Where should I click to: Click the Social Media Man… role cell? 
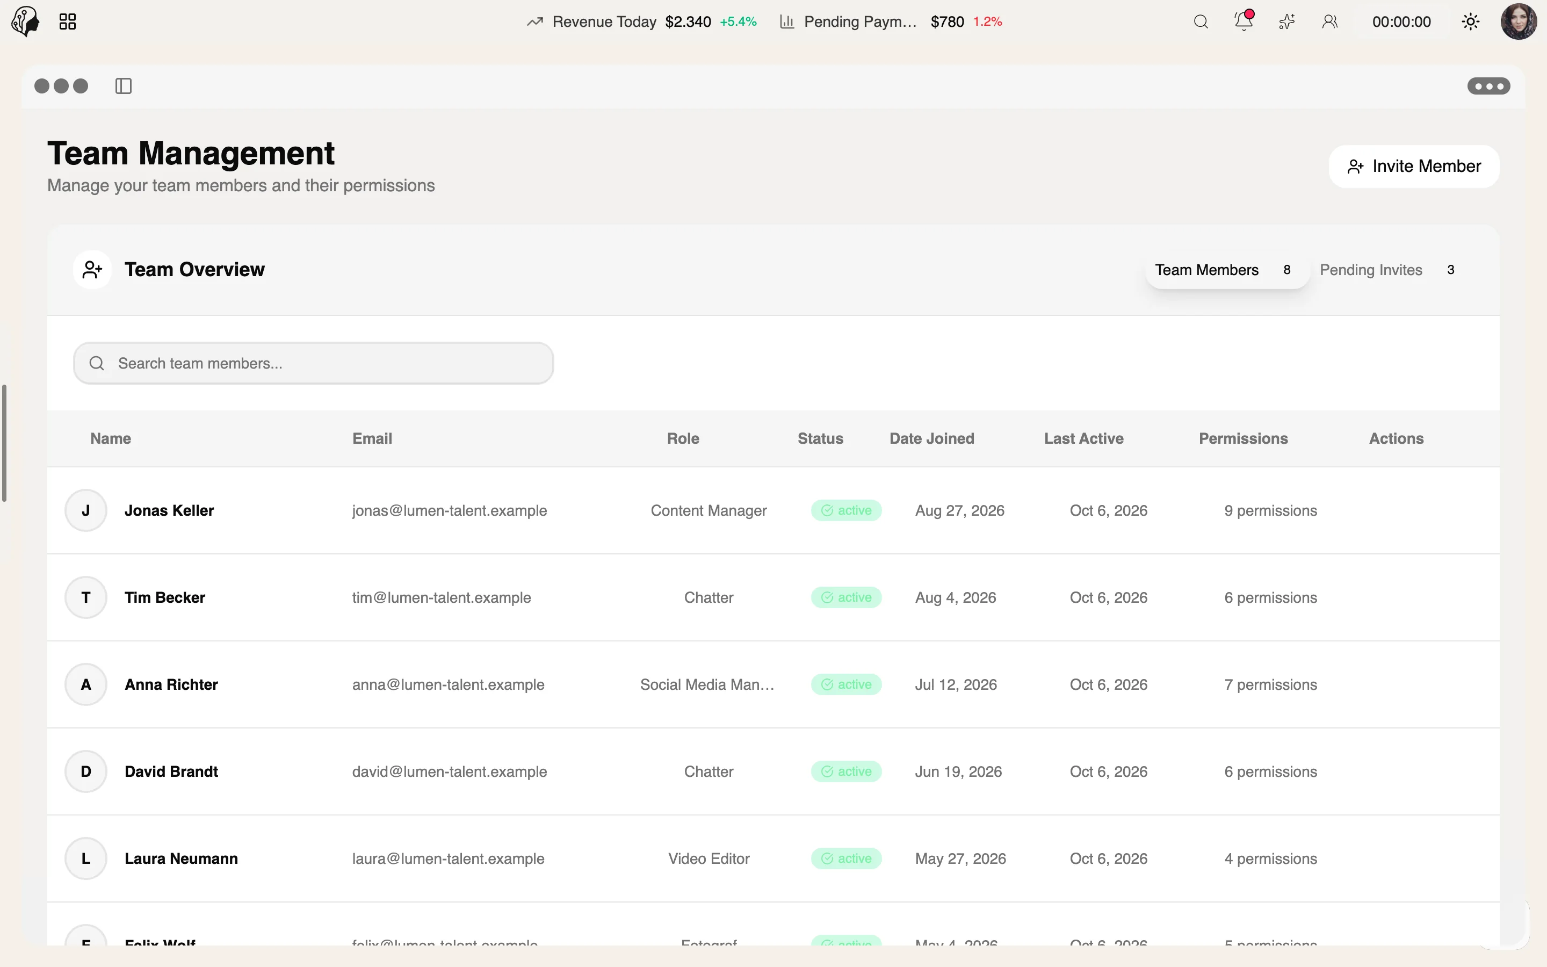[x=707, y=684]
